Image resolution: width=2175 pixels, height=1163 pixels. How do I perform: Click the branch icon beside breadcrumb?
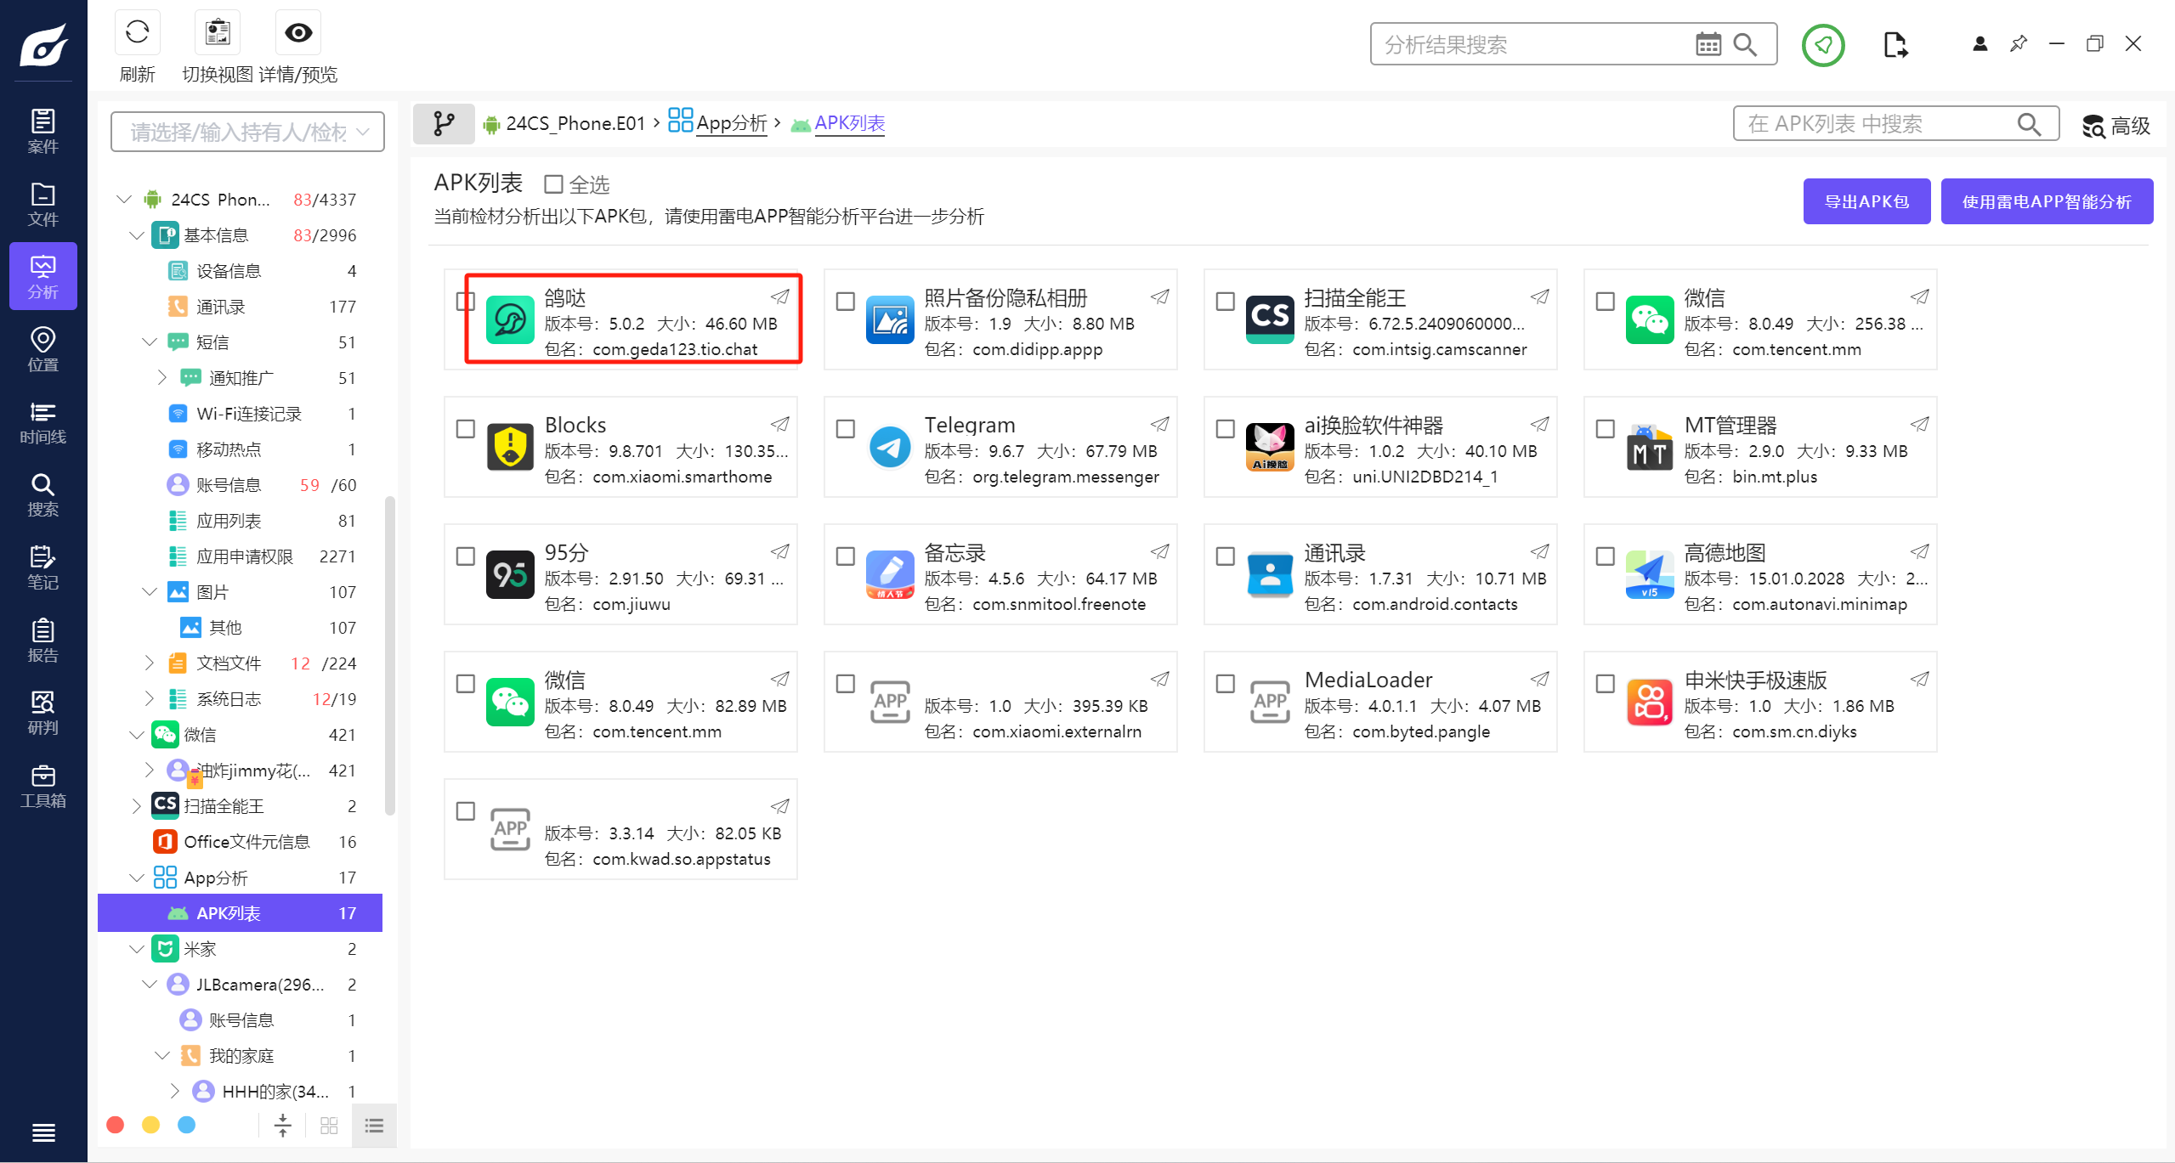444,124
